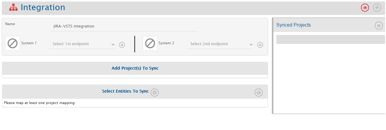Close the Synced Projects panel
Viewport: 386px width, 130px height.
coord(379,26)
